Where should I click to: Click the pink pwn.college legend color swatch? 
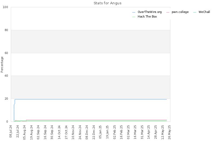168,12
